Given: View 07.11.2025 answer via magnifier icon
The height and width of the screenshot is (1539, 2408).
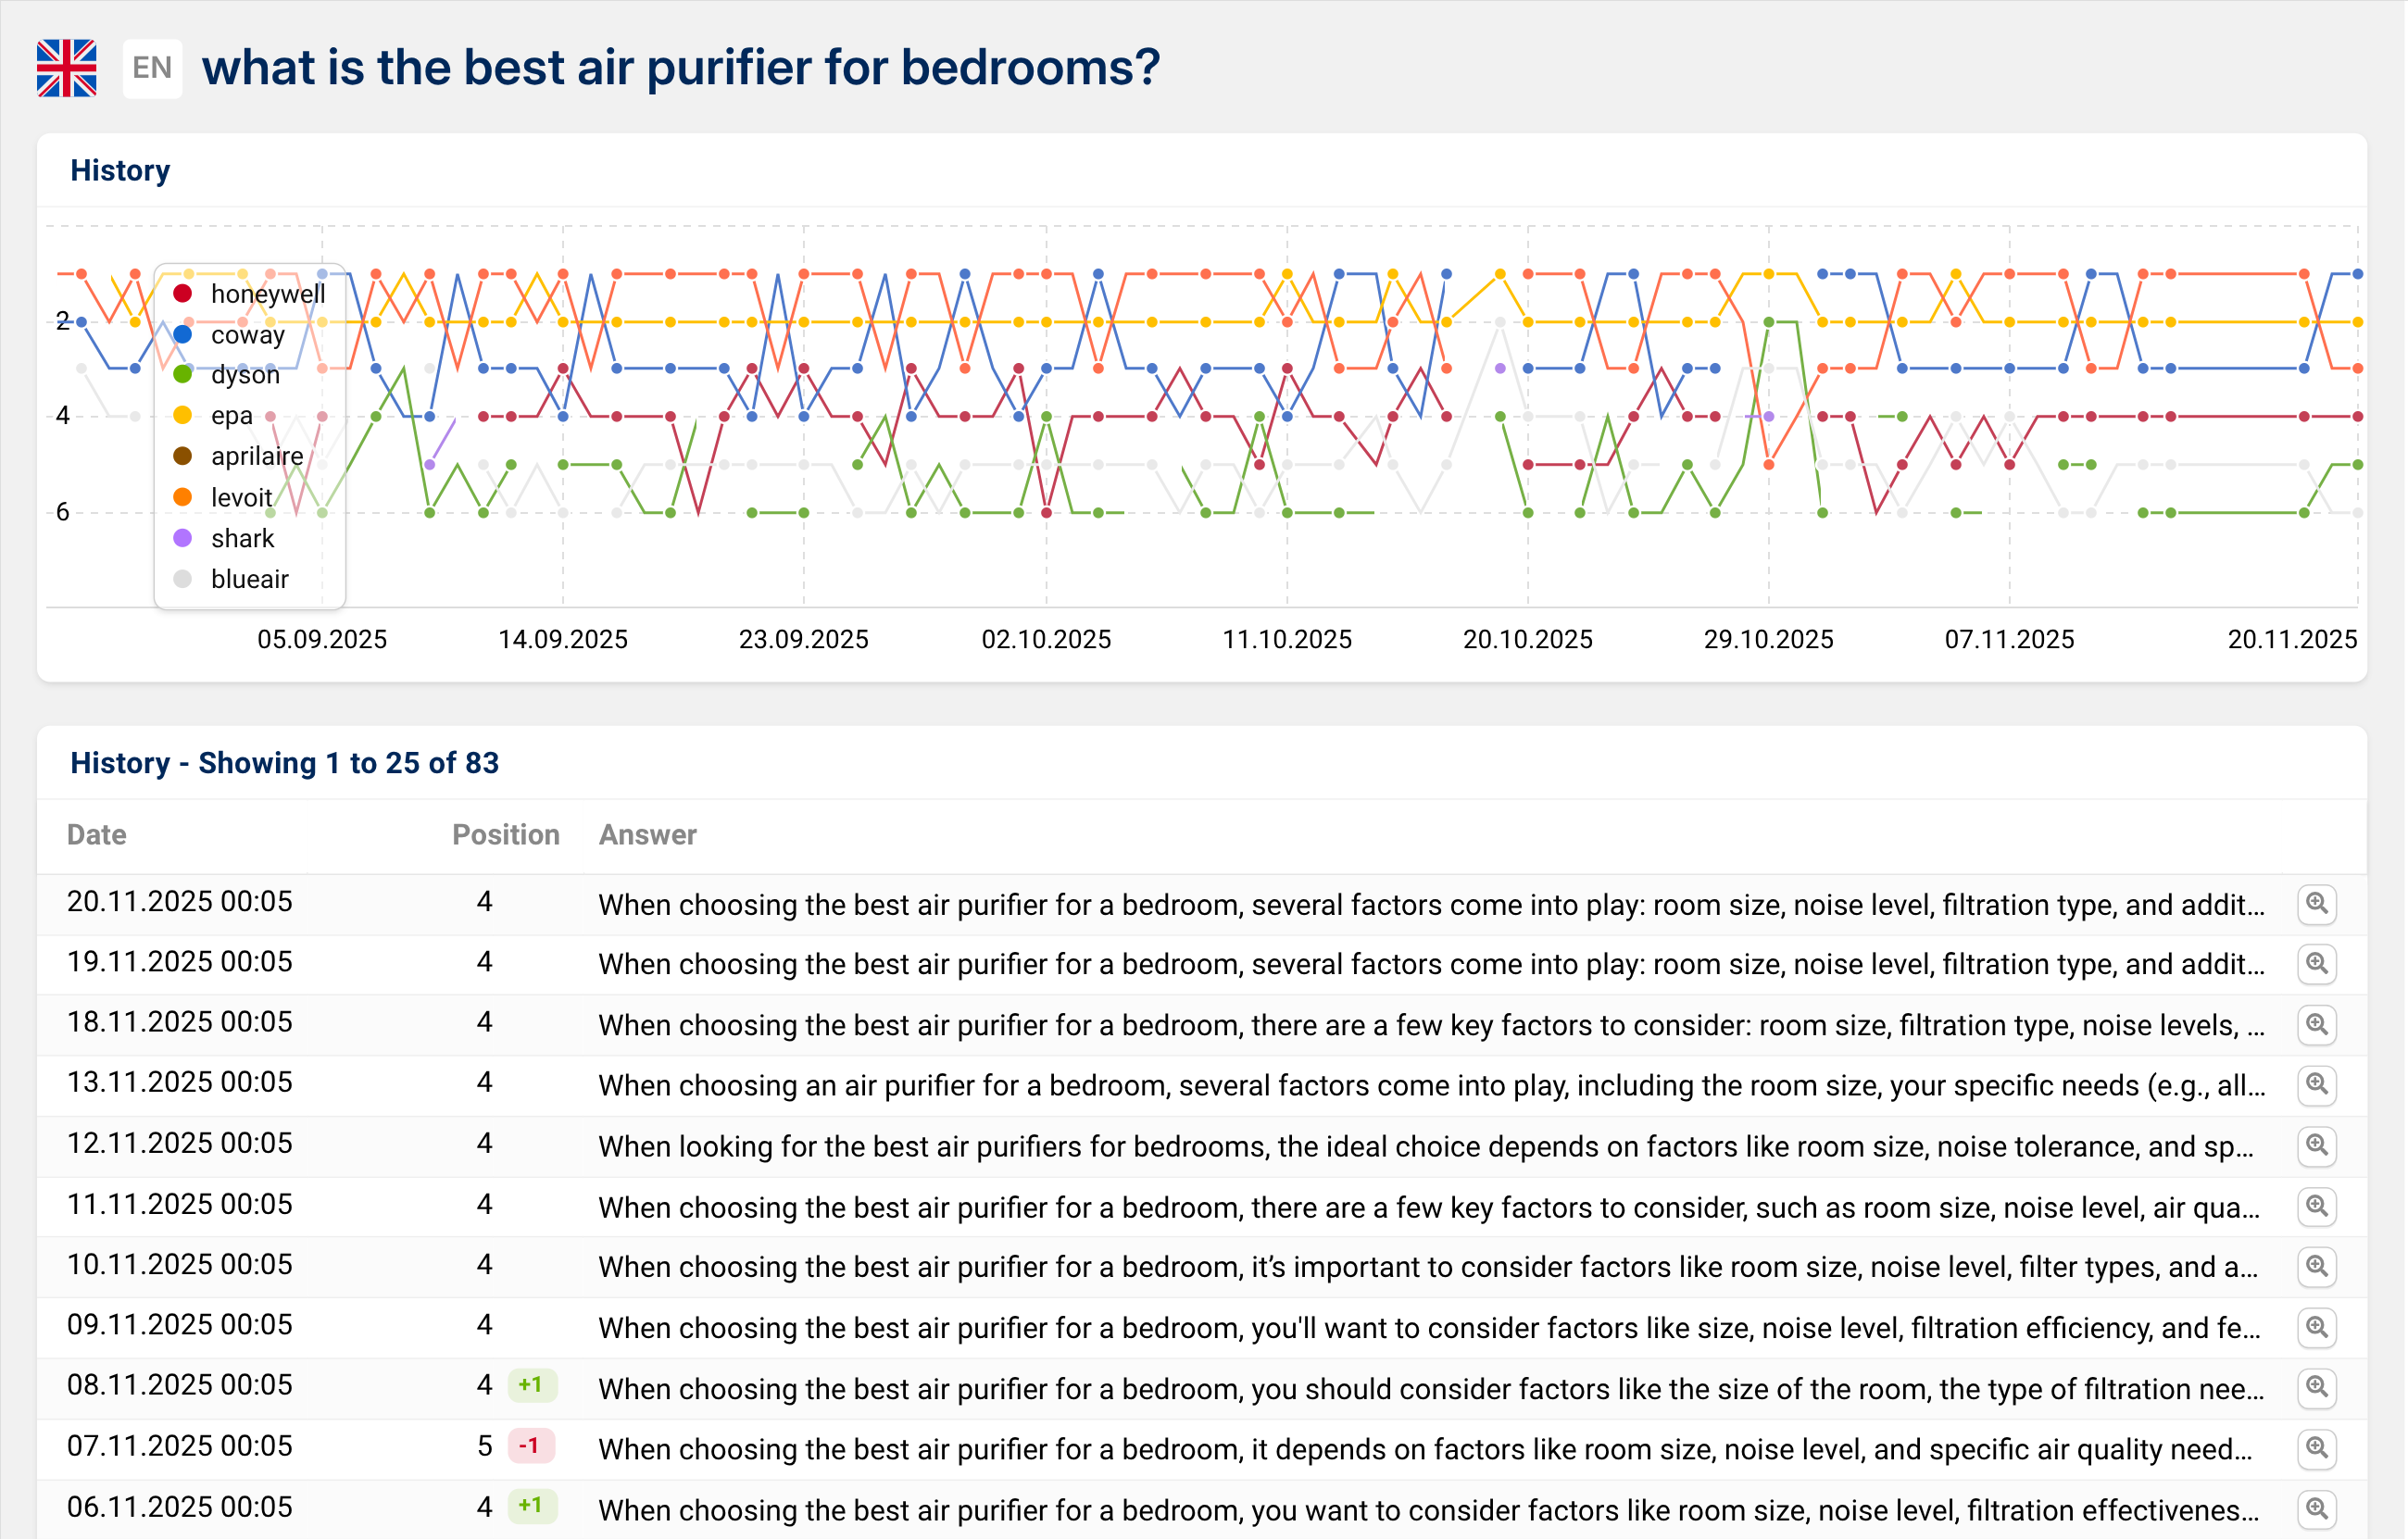Looking at the screenshot, I should pos(2315,1447).
